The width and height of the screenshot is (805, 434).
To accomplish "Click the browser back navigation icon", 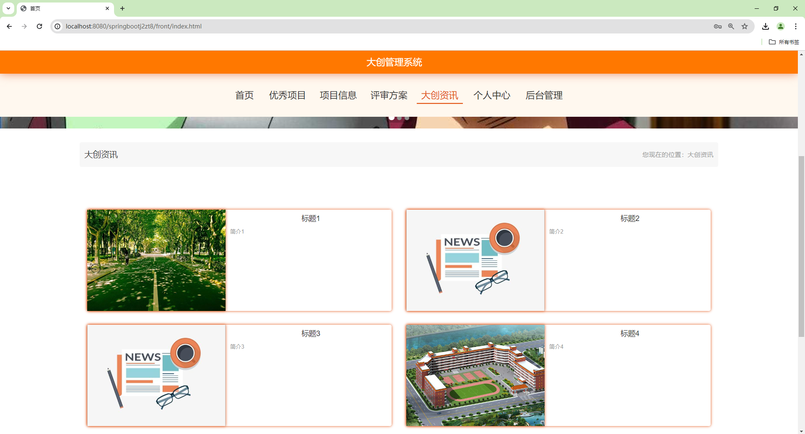I will coord(9,26).
